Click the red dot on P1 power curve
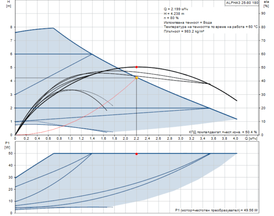This screenshot has width=274, height=216. coord(137,154)
